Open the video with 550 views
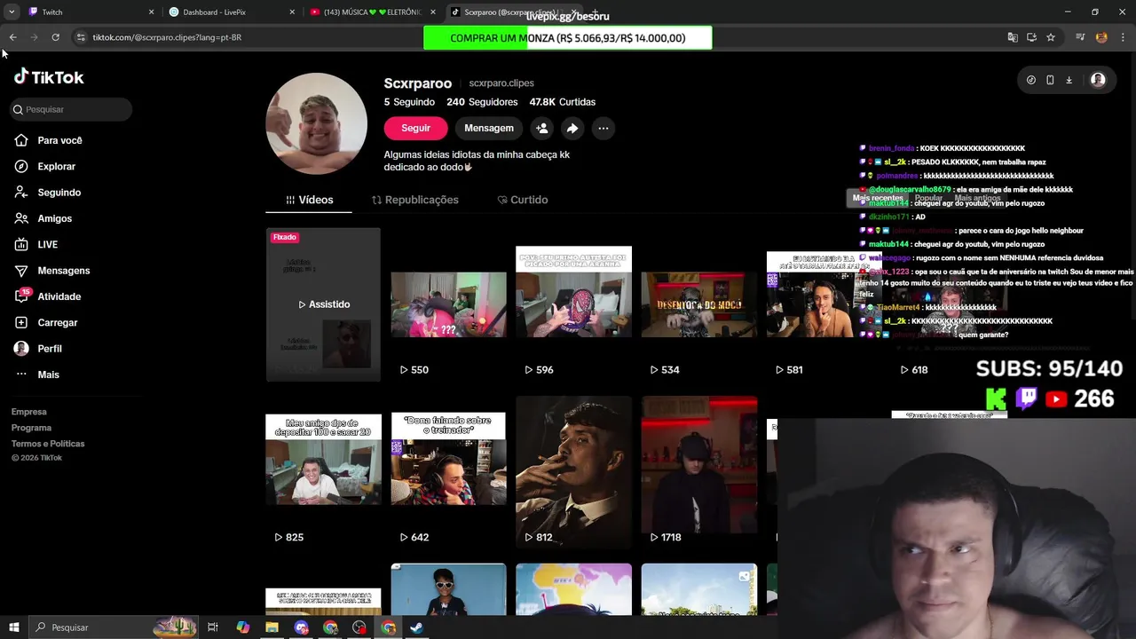Screen dimensions: 1136x639 [449, 304]
